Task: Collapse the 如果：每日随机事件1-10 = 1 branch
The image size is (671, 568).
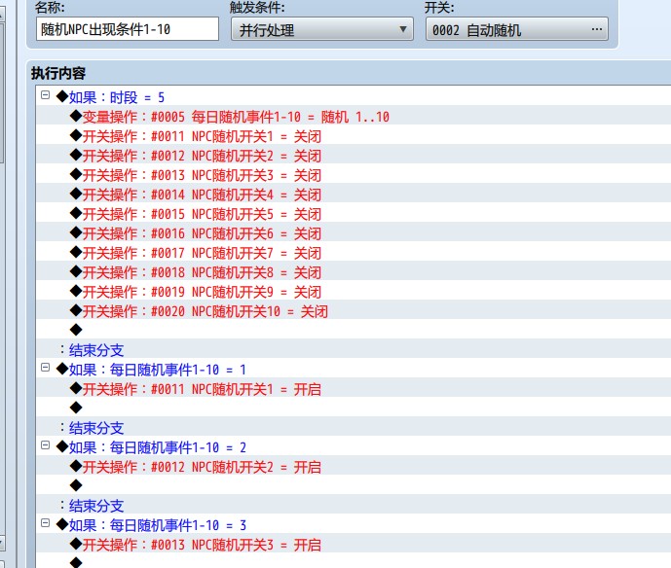Action: point(45,367)
